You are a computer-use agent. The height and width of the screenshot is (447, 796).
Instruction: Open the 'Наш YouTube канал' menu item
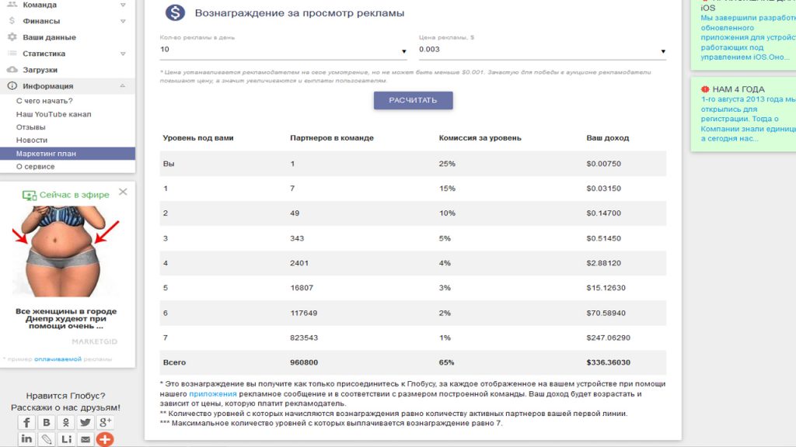click(x=54, y=115)
